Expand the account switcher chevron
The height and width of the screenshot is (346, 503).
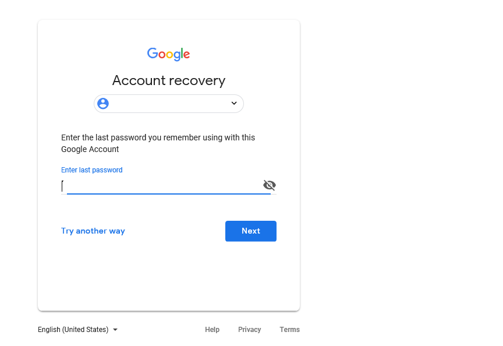(x=234, y=104)
